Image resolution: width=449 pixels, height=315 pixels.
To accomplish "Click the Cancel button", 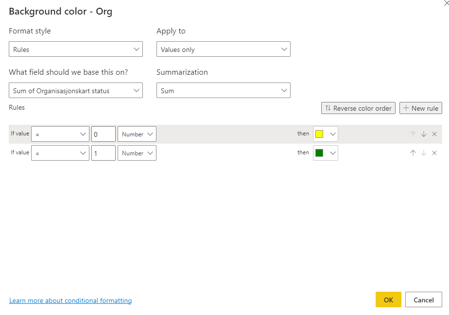I will click(424, 299).
